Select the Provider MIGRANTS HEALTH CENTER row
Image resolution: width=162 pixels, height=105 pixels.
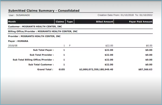pos(34,36)
